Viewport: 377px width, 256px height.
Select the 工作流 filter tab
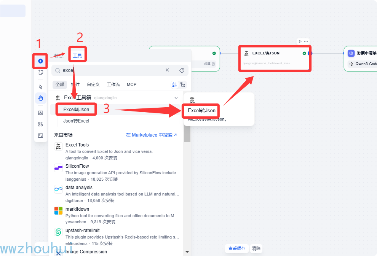[113, 84]
